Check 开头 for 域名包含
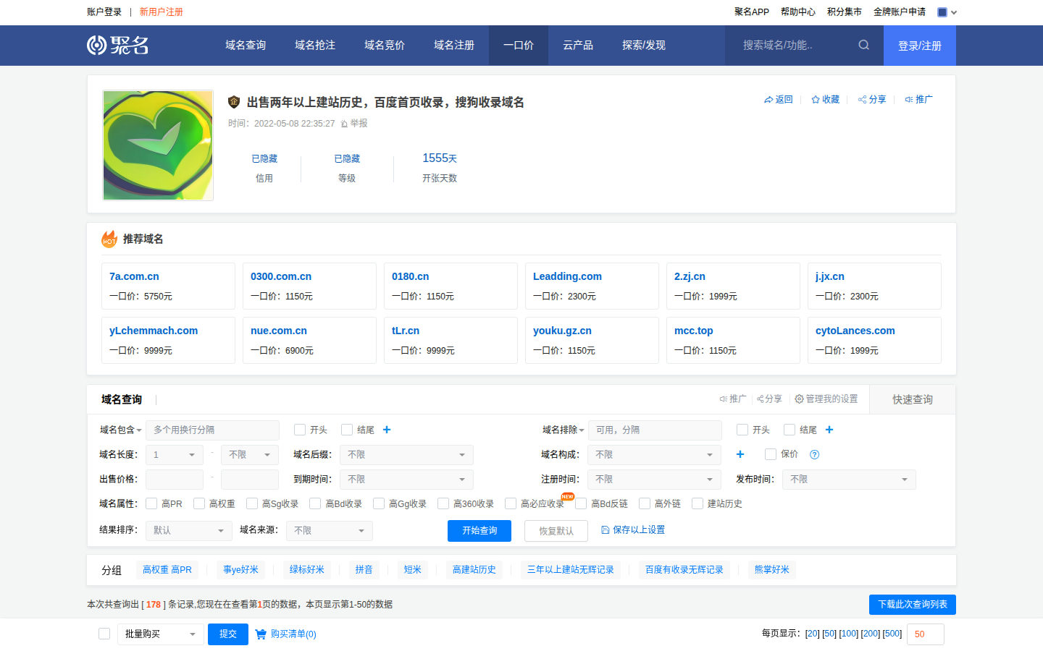Screen dimensions: 1043x651 [x=300, y=430]
